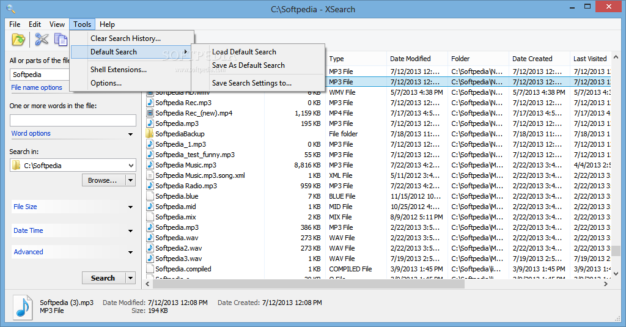626x327 pixels.
Task: Select the file Softpedia.mix
Action: (175, 217)
